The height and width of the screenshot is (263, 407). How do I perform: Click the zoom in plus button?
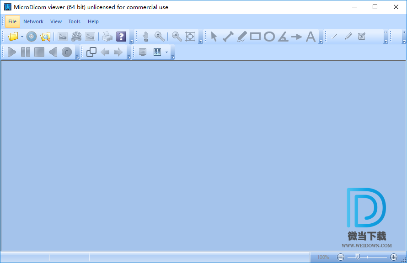coord(394,257)
